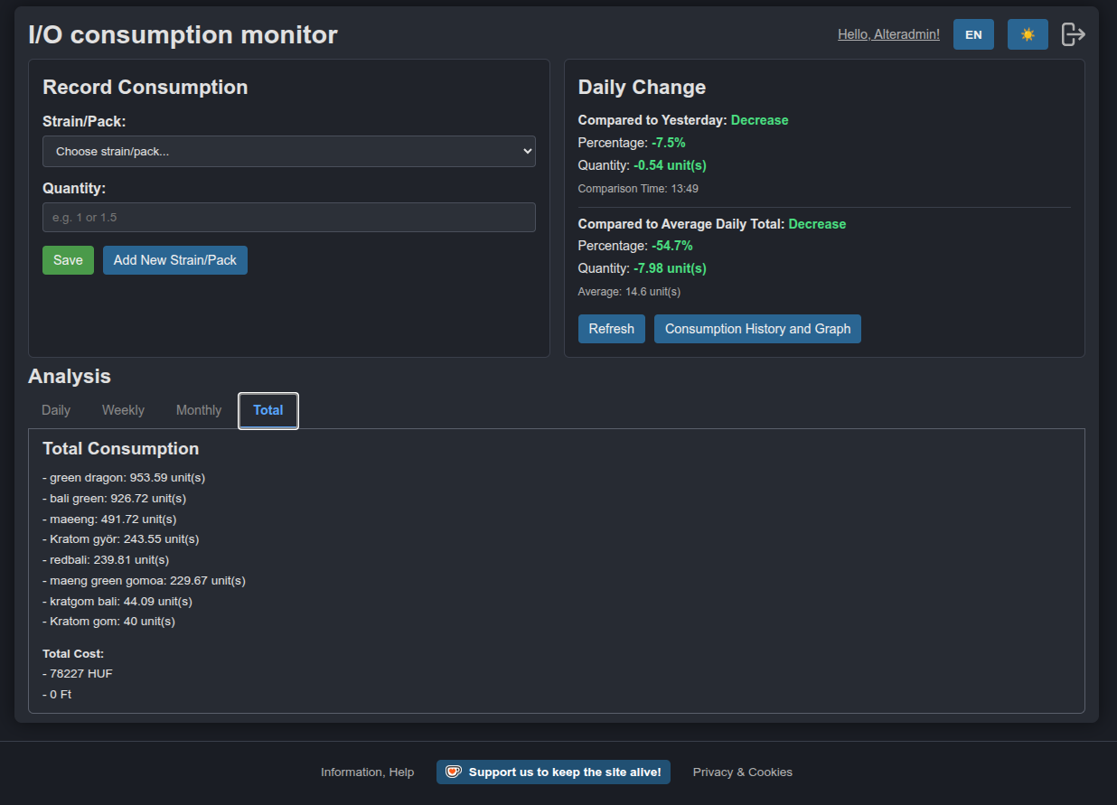Click Support us to keep site alive

pyautogui.click(x=565, y=772)
